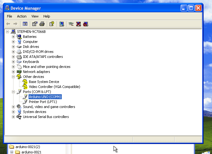Select the Disk drives category icon

(19, 47)
